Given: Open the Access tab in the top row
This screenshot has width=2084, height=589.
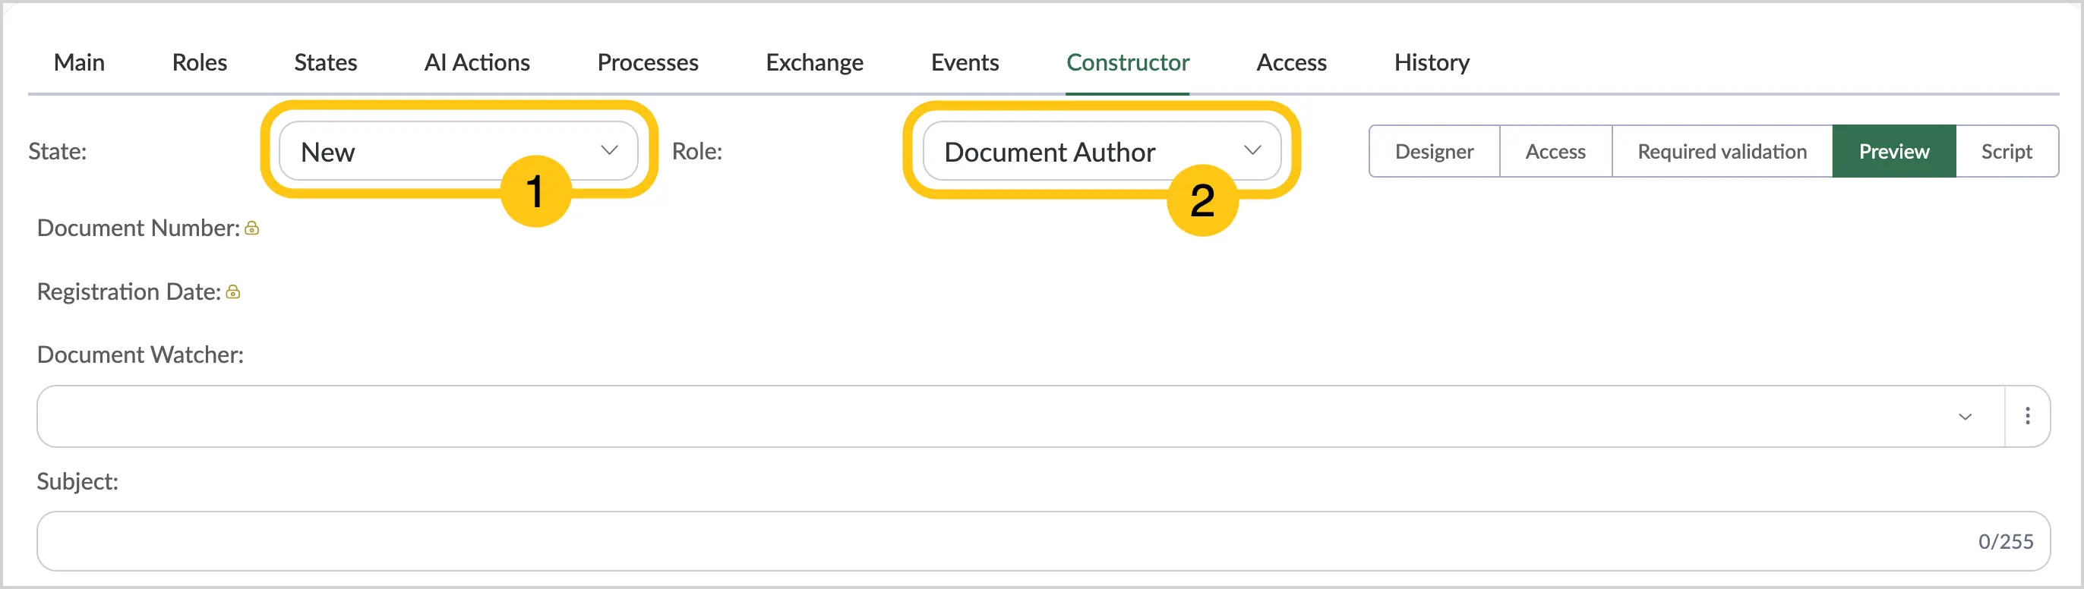Looking at the screenshot, I should (x=1291, y=62).
